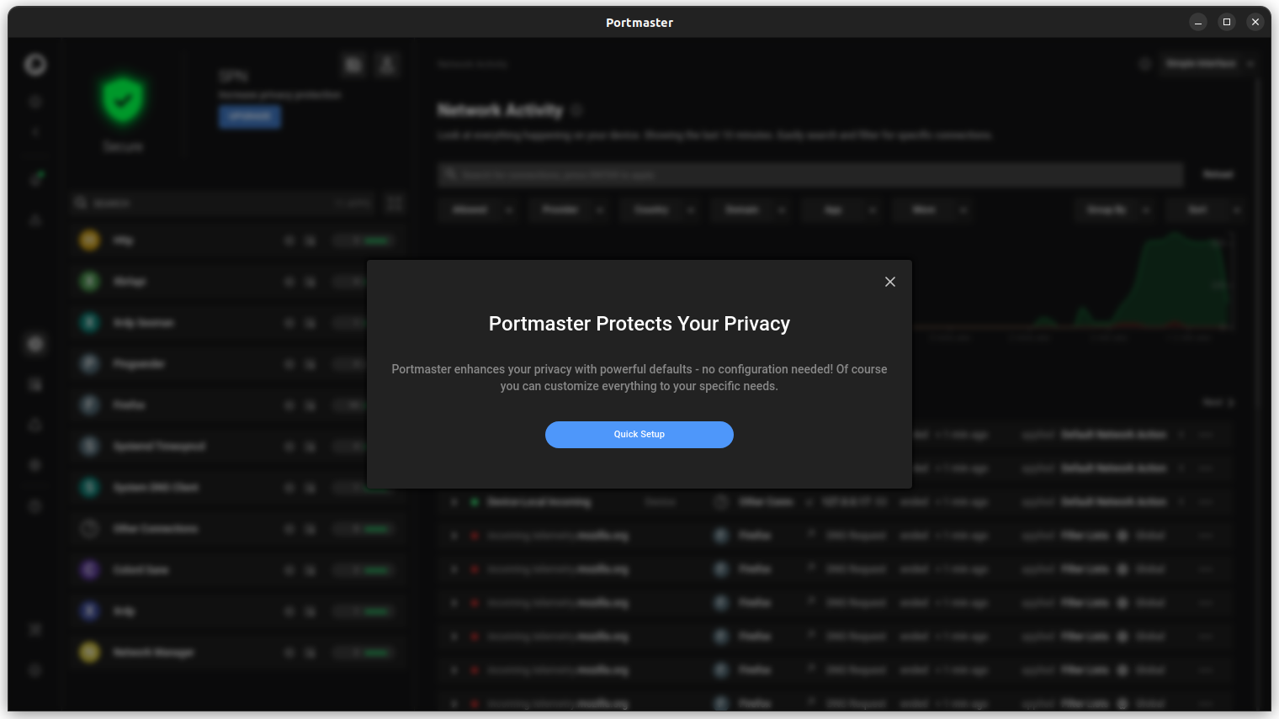Open the Network Manager app entry
1279x719 pixels.
tap(153, 653)
